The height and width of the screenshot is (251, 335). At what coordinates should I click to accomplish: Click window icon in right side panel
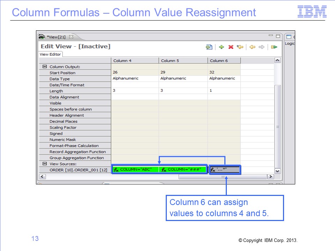point(289,37)
